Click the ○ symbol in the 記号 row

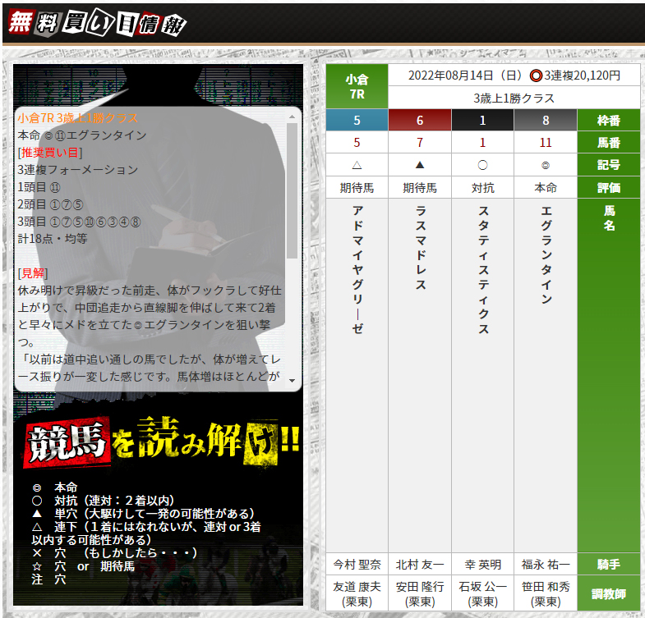(482, 164)
